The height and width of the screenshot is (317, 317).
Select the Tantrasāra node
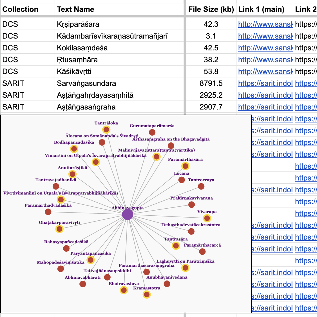[x=176, y=246]
